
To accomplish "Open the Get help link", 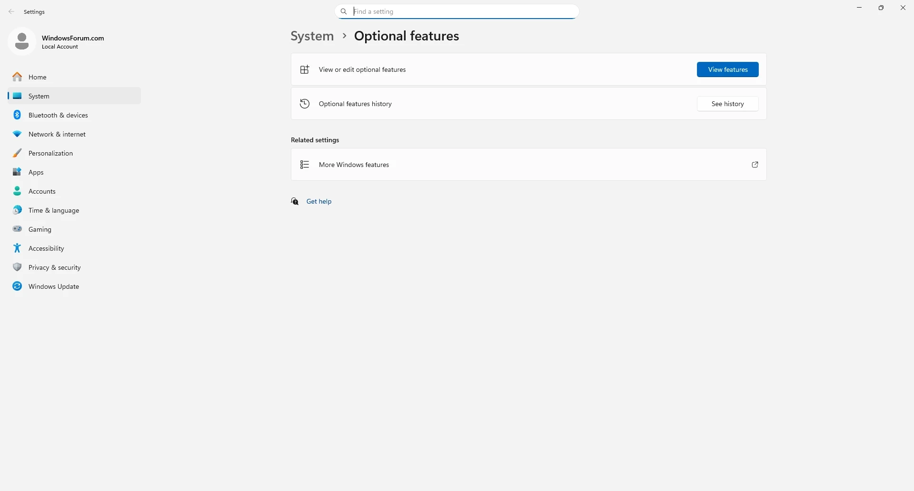I will coord(319,201).
